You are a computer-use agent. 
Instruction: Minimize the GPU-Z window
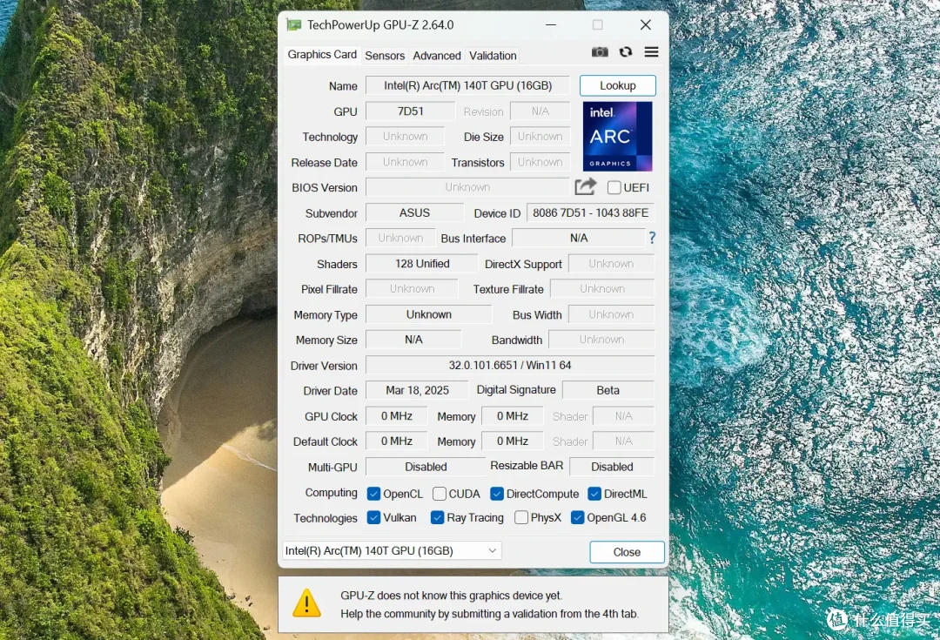550,24
